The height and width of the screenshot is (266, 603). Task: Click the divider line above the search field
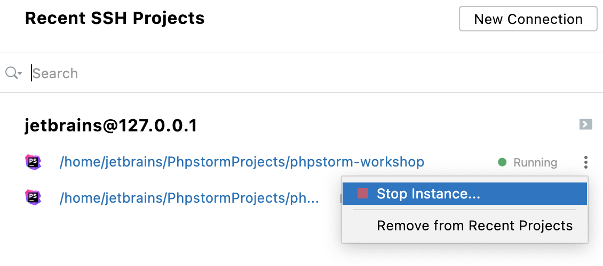(301, 53)
